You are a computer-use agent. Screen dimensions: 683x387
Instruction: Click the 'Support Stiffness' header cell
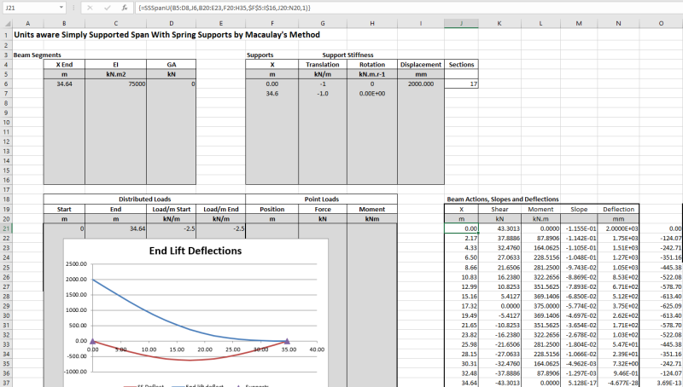347,55
